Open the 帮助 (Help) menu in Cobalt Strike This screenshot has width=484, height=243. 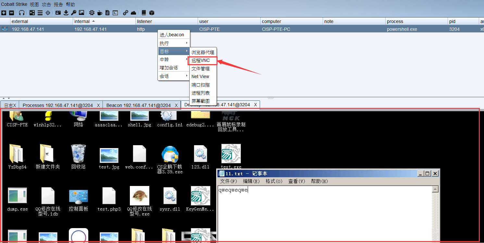[x=70, y=5]
